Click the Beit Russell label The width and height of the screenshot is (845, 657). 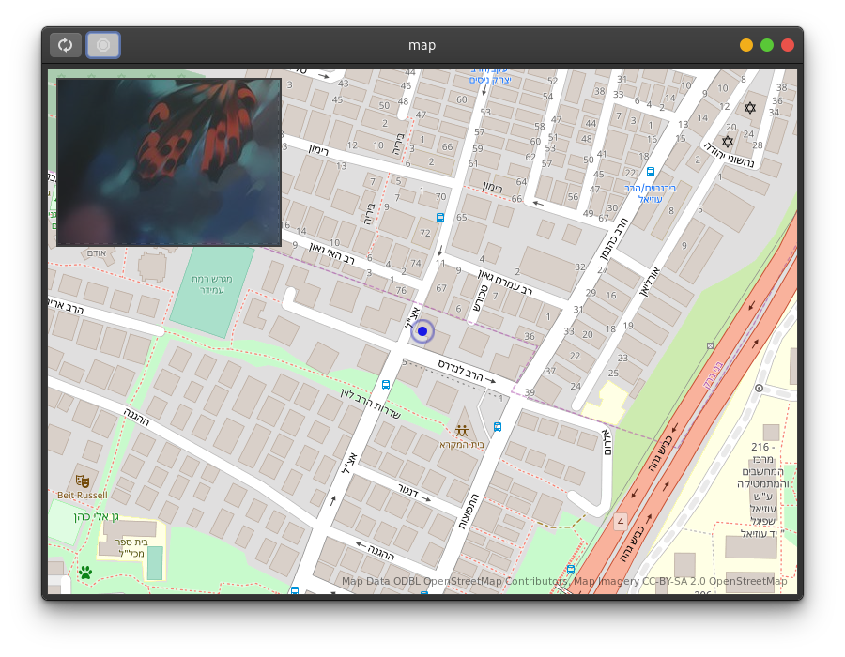click(83, 496)
